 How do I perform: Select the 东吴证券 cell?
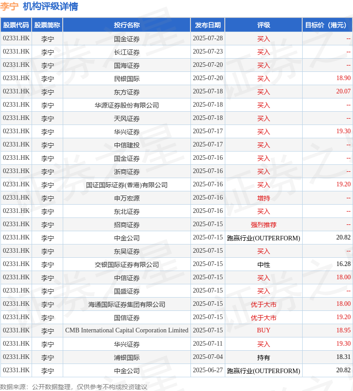[x=127, y=251]
